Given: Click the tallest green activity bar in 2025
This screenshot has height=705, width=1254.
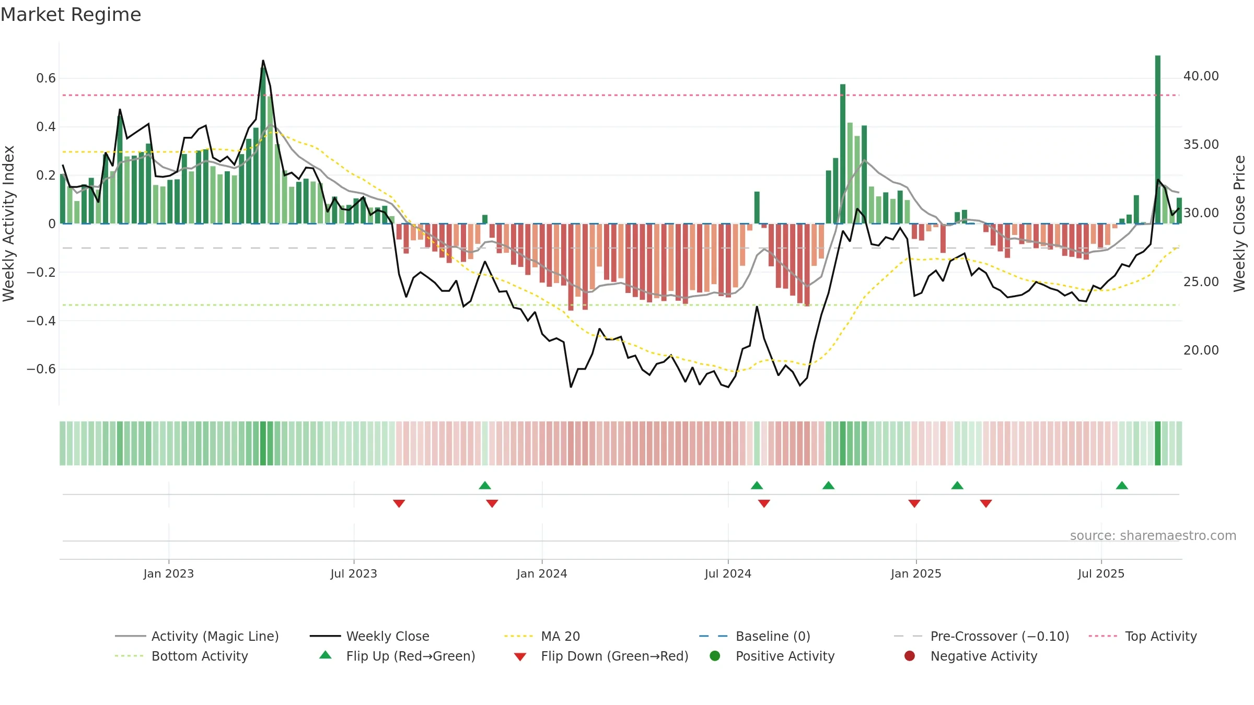Looking at the screenshot, I should click(x=1158, y=139).
